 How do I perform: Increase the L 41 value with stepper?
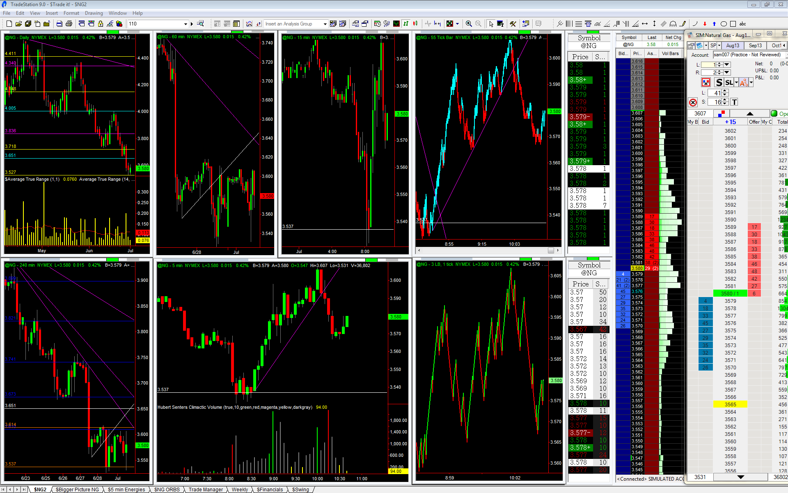[725, 91]
